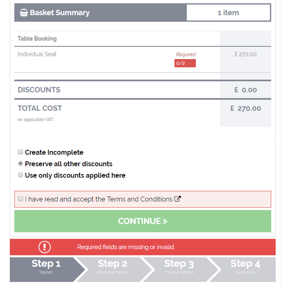Viewport: 281px width, 293px height.
Task: Click the red 0/2 required badge
Action: click(185, 63)
